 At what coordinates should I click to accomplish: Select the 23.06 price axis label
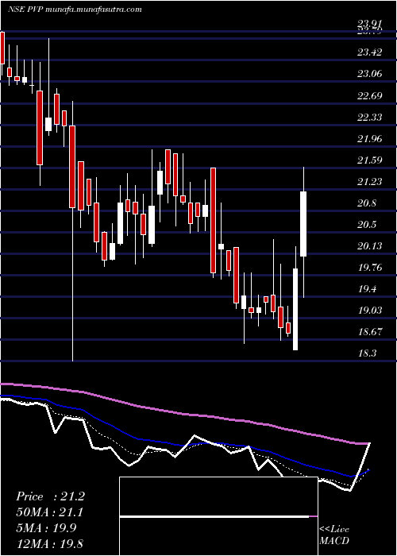(369, 74)
